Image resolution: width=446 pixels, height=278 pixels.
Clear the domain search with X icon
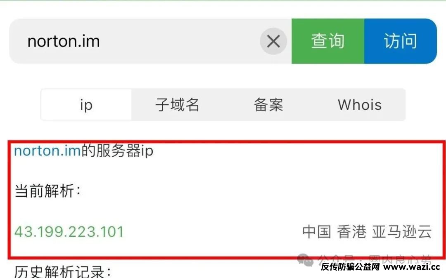[273, 42]
